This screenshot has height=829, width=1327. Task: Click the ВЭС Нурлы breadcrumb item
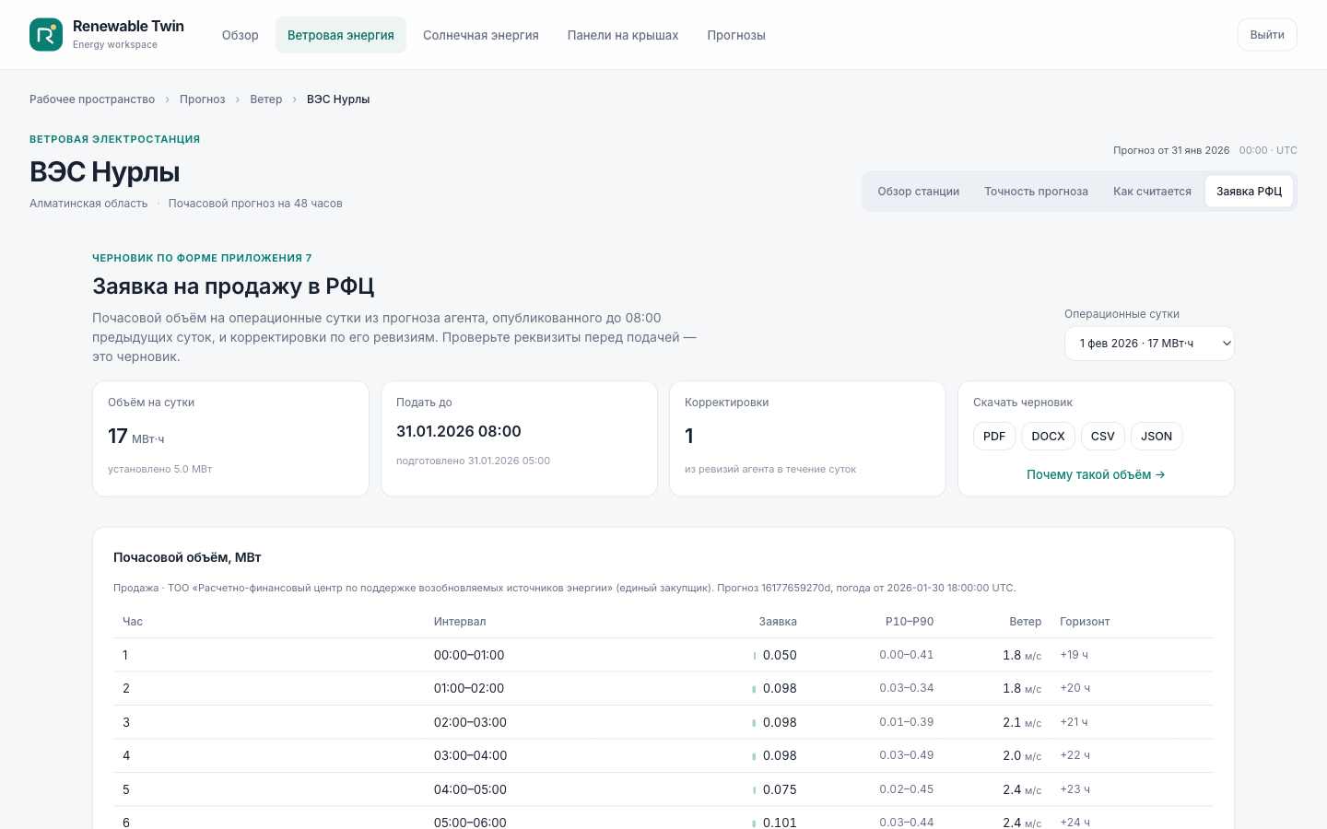pos(338,99)
